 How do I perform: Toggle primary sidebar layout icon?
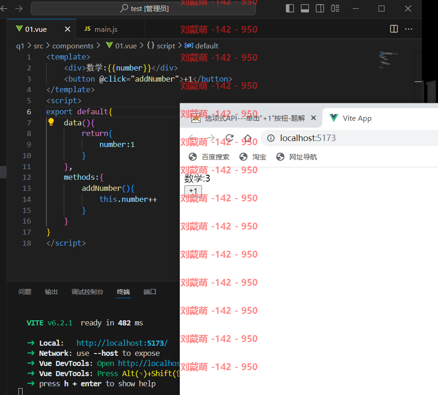tap(290, 8)
